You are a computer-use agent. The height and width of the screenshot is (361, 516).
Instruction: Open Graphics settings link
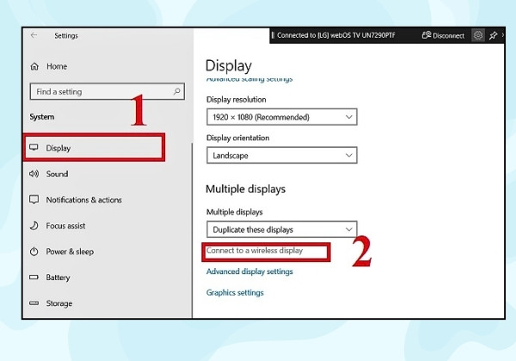[x=235, y=292]
